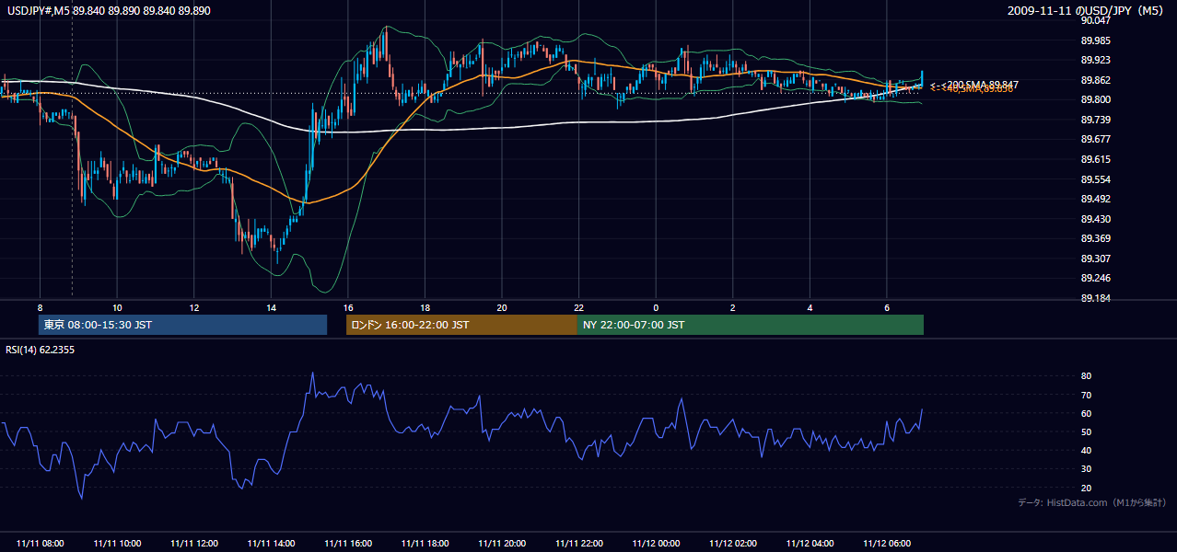
Task: Click the hour label 10 on chart axis
Action: (x=117, y=307)
